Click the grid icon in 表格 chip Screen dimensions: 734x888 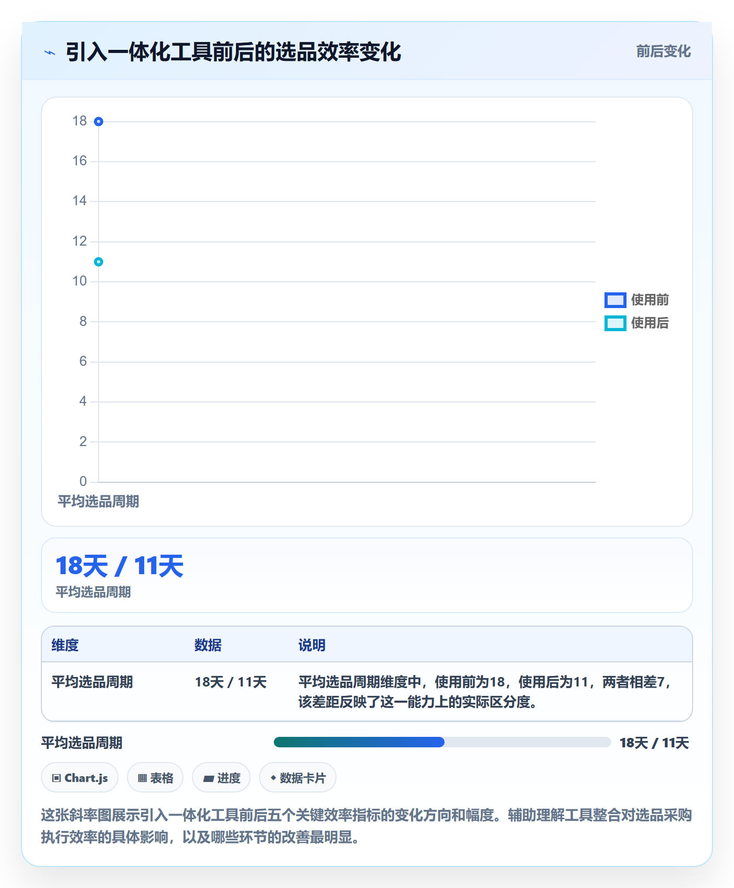coord(142,778)
